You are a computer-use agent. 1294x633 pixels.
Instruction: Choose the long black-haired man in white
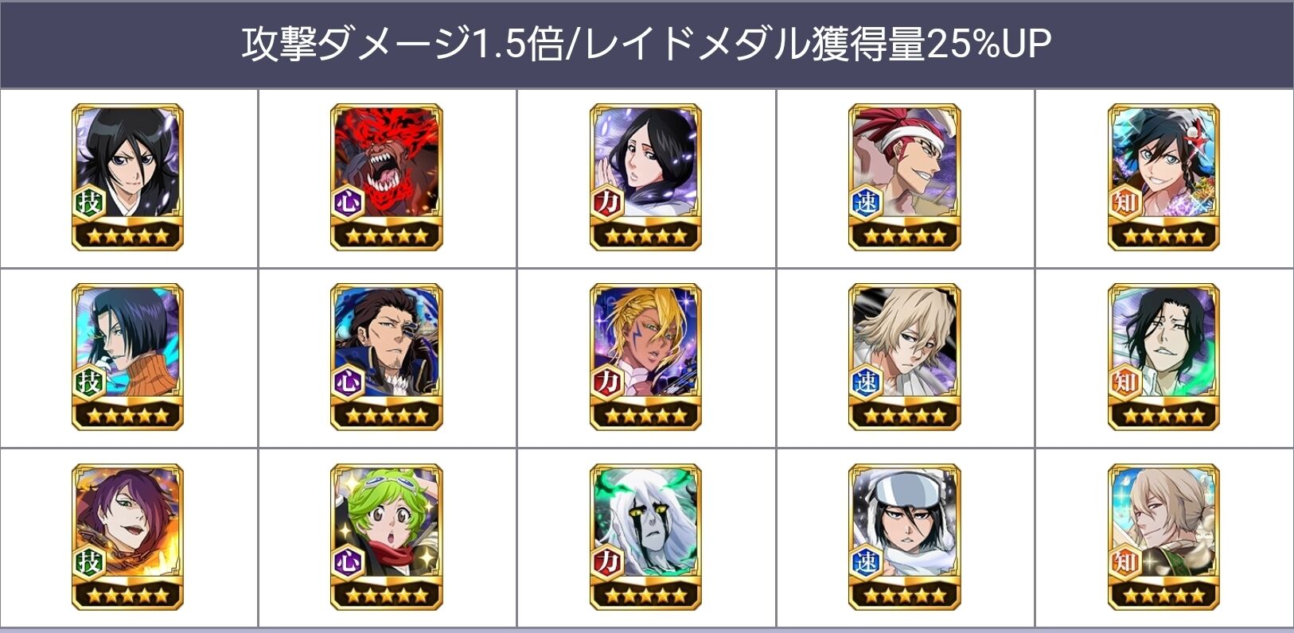point(1163,357)
